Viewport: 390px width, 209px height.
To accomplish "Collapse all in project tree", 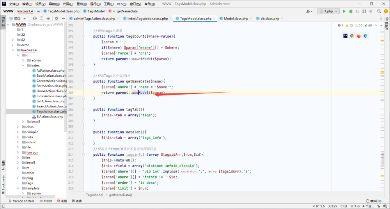I will click(48, 19).
